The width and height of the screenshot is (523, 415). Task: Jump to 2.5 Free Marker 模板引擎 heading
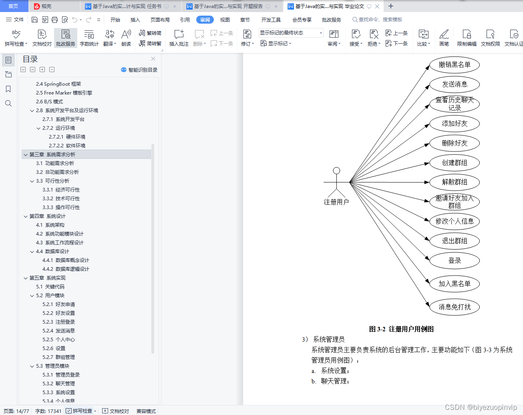(64, 93)
